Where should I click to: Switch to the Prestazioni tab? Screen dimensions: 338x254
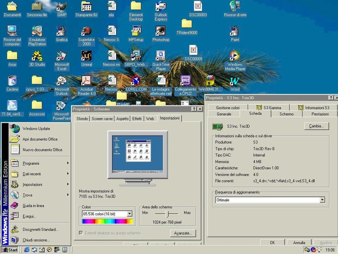[x=320, y=114]
